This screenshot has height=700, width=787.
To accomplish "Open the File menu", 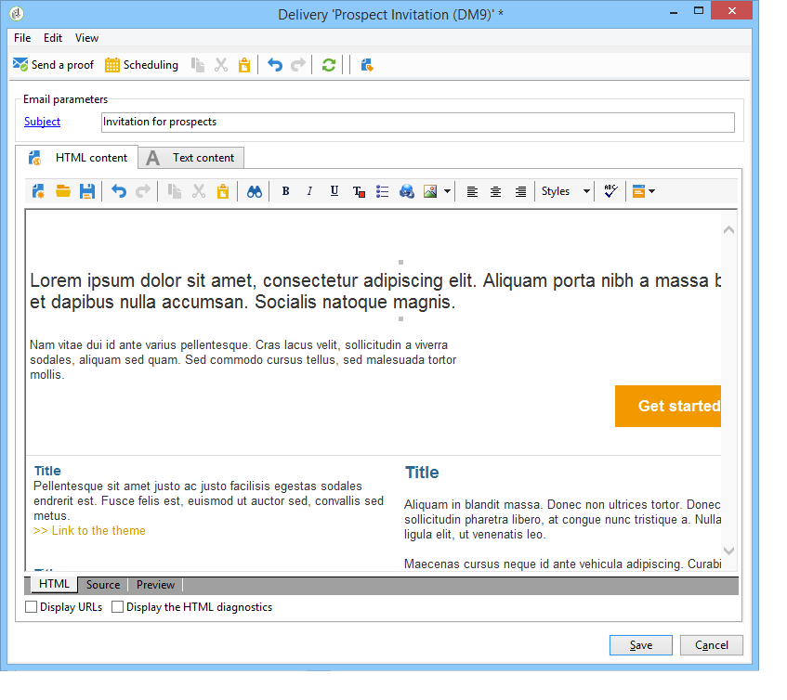I will click(22, 38).
